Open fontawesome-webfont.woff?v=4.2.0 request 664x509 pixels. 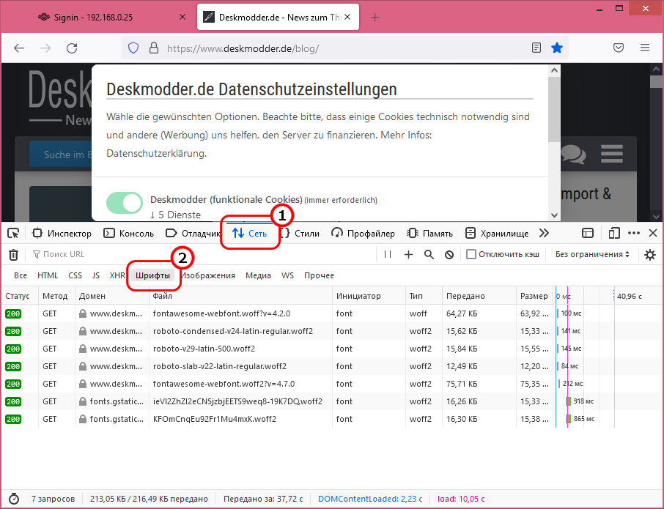tap(221, 313)
